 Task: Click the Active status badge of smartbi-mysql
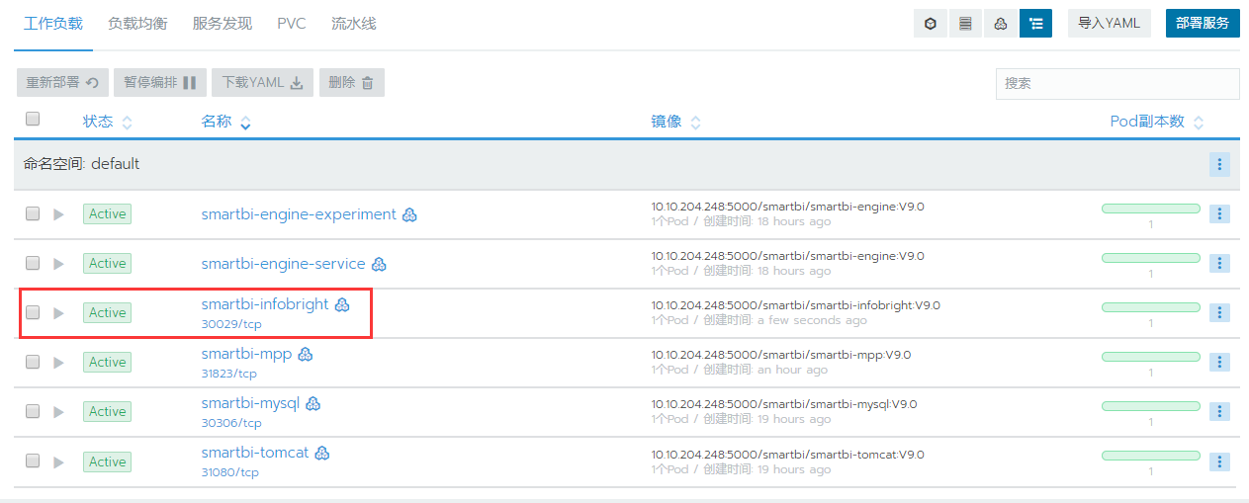[x=107, y=411]
